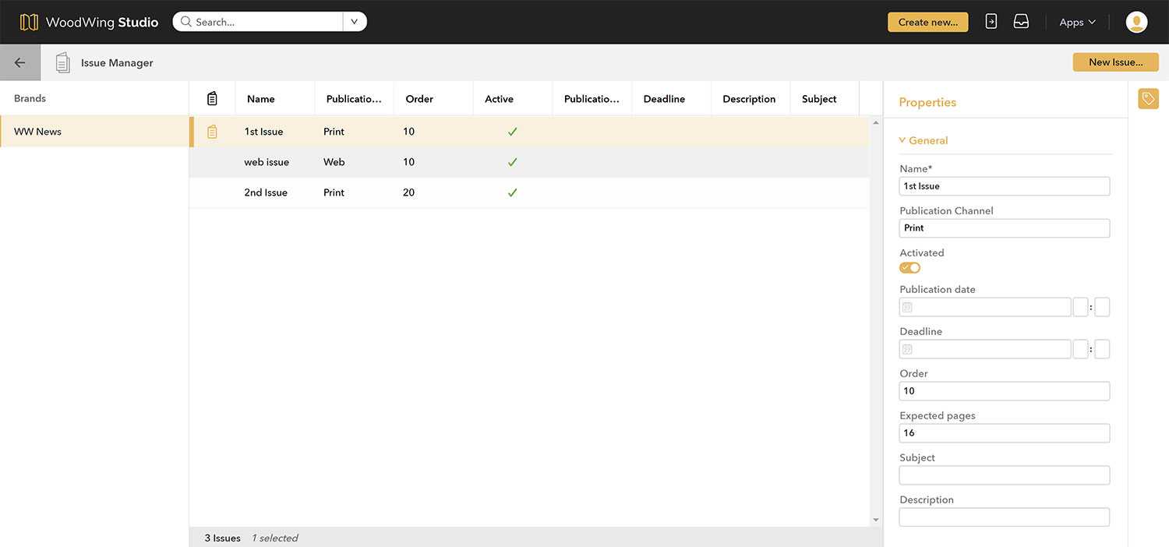Open the inbox tray icon
Image resolution: width=1169 pixels, height=547 pixels.
point(1021,22)
